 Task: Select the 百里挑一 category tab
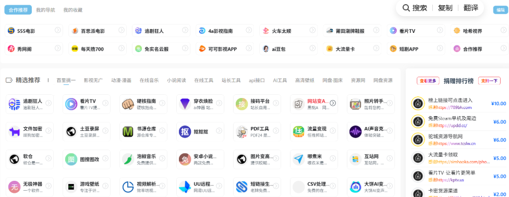(66, 80)
